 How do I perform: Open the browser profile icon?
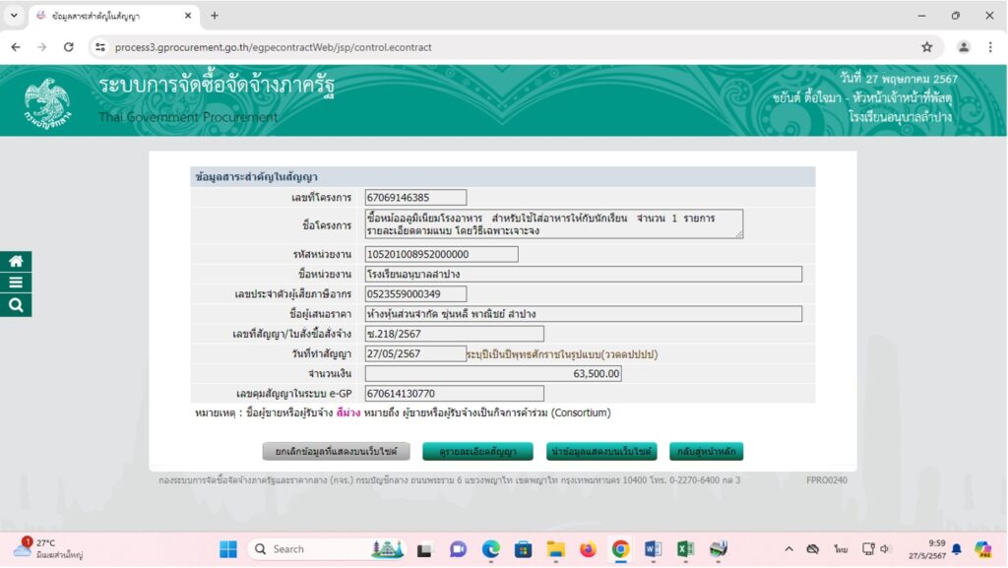click(x=963, y=47)
